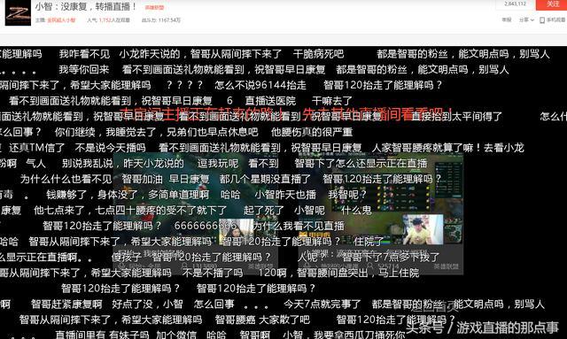This screenshot has width=567, height=339.
Task: Click the comment 智哥赶紧康复啊
Action: [x=66, y=304]
